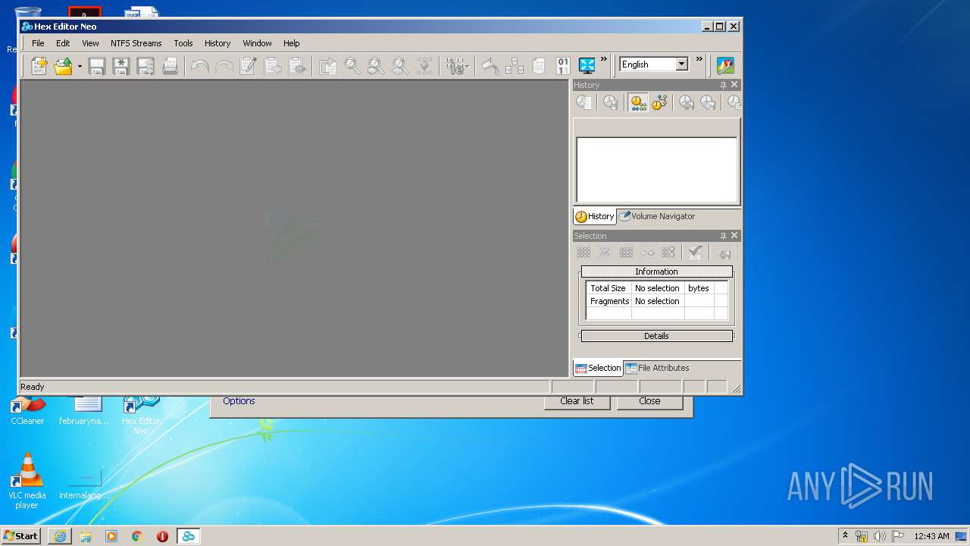
Task: Open VLC media player desktop shortcut
Action: pyautogui.click(x=27, y=481)
